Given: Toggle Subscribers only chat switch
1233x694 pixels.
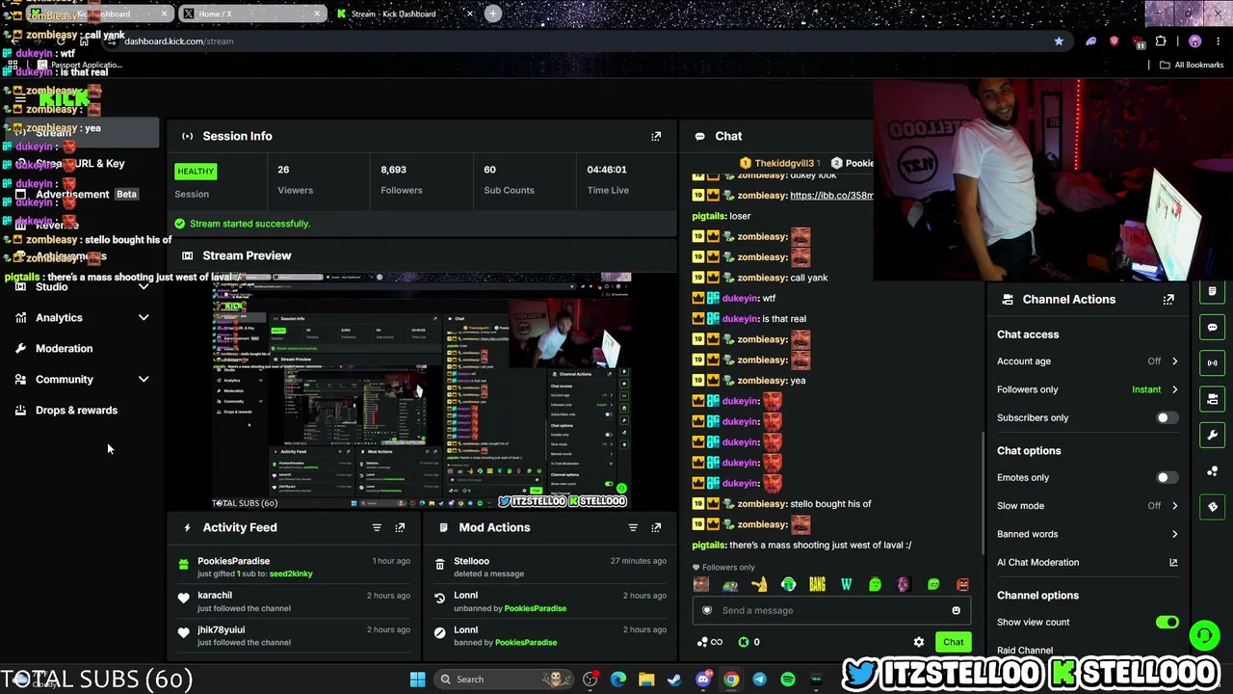Looking at the screenshot, I should 1167,418.
